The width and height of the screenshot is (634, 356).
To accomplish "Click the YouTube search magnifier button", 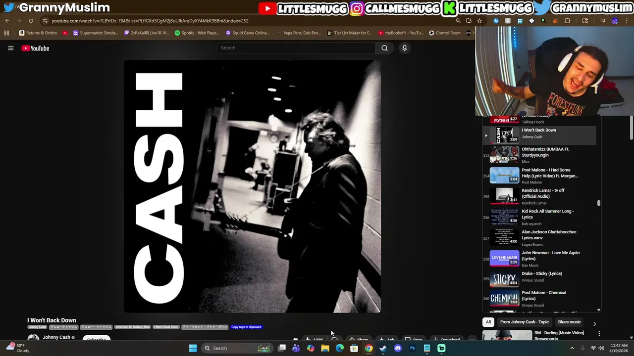I will pos(384,48).
